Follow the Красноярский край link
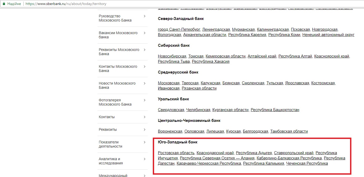Viewport: 364px width, 177px height. point(332,56)
